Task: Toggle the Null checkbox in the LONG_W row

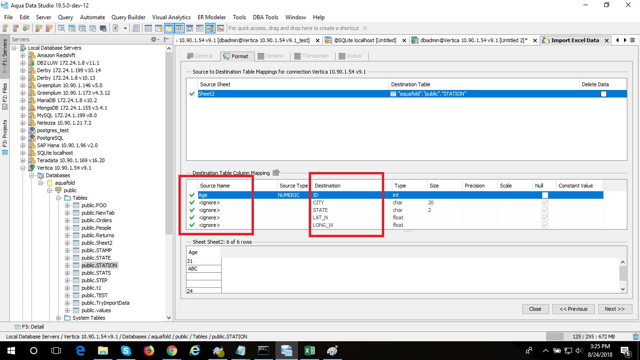Action: [545, 225]
